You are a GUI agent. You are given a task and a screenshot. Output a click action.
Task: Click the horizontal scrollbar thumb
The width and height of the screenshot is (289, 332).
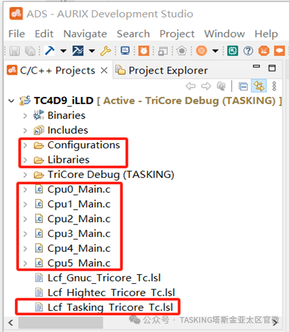tap(61, 322)
